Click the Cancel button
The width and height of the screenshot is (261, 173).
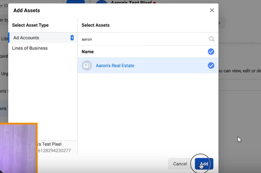coord(180,164)
